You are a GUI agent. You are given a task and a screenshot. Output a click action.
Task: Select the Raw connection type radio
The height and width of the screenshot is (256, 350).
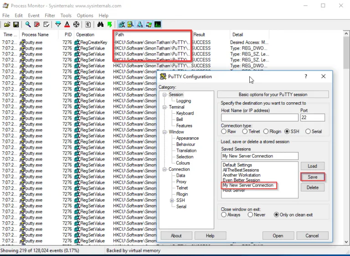pos(224,131)
